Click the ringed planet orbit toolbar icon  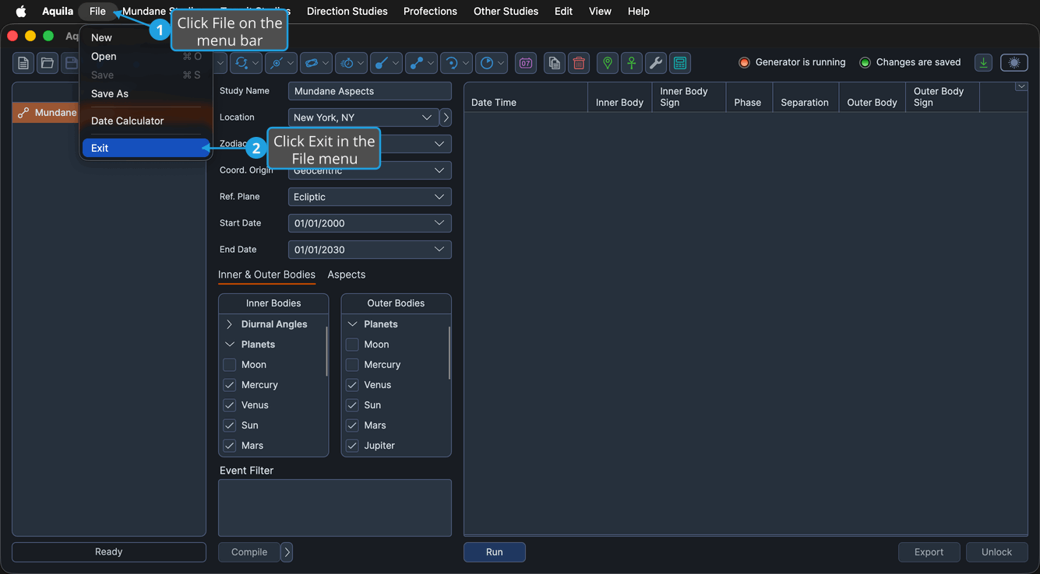click(x=312, y=63)
